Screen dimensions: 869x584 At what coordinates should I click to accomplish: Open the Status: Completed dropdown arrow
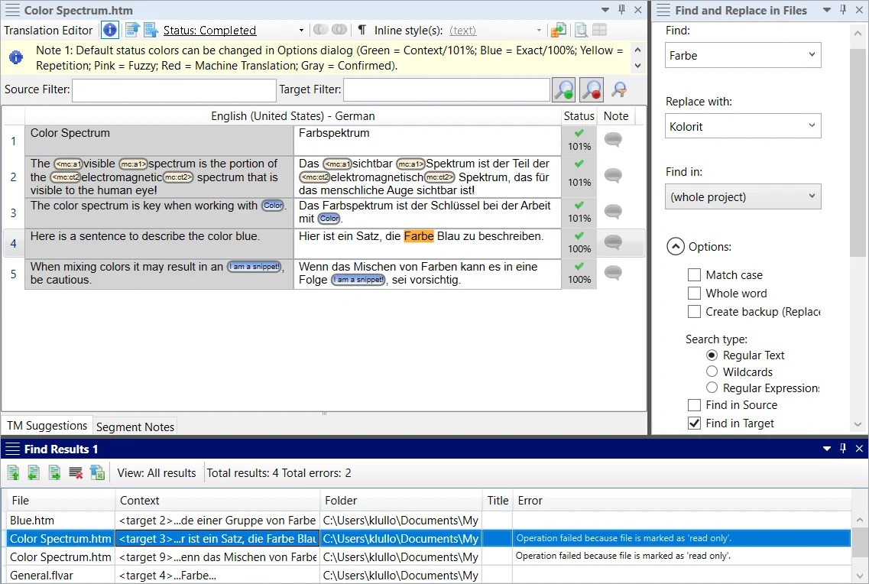[301, 30]
